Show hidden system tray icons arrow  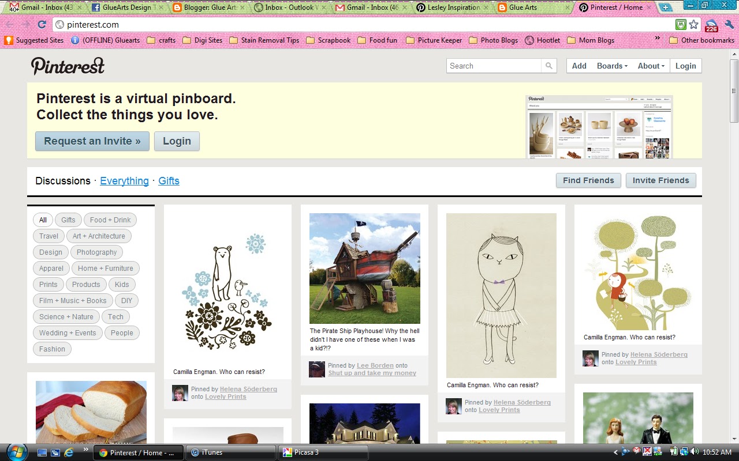click(x=615, y=452)
